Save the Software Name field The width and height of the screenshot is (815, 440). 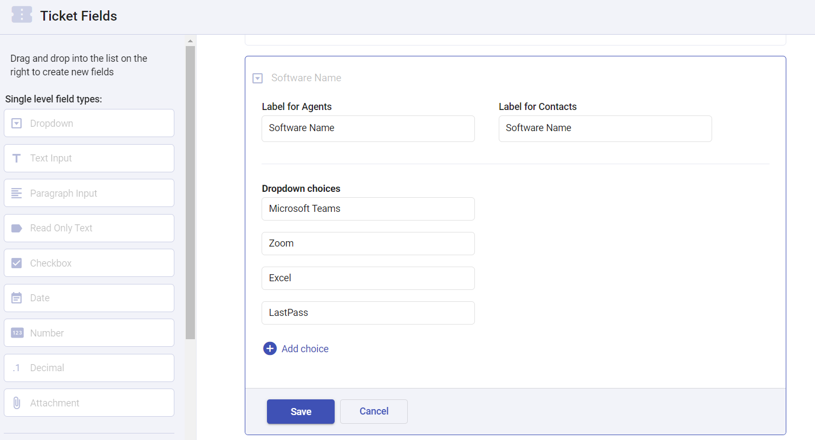click(x=301, y=411)
